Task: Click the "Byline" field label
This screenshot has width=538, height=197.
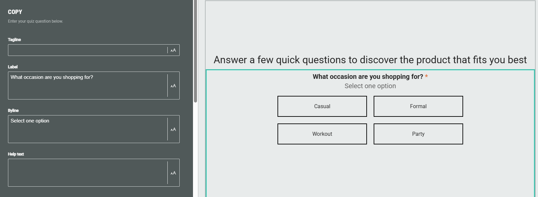Action: (x=13, y=111)
